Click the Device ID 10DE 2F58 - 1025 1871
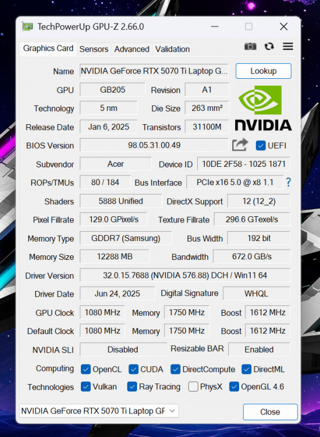 pyautogui.click(x=244, y=164)
